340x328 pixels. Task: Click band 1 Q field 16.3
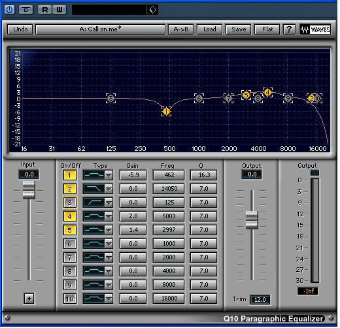[x=204, y=175]
